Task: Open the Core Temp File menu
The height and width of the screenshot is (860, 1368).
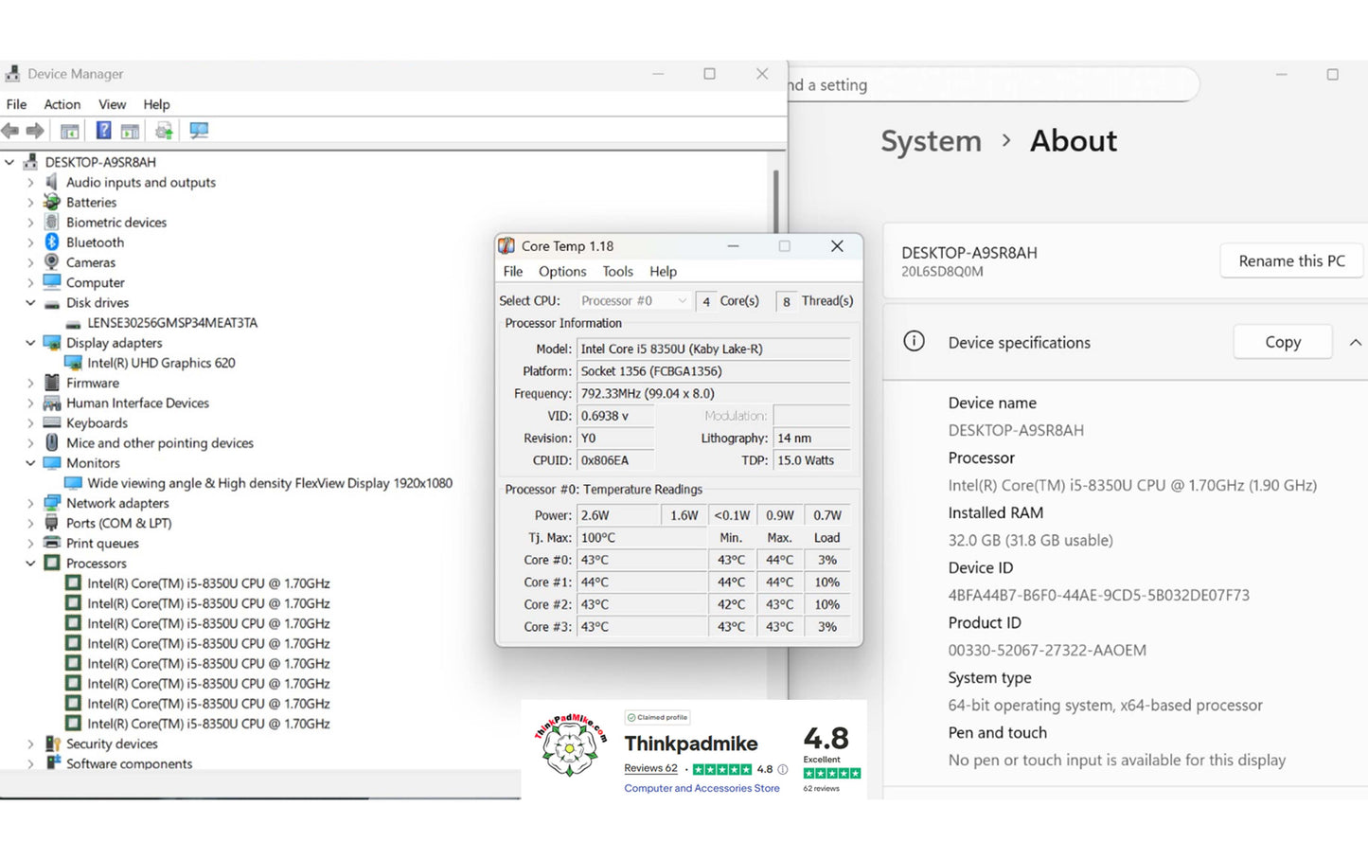Action: [513, 271]
